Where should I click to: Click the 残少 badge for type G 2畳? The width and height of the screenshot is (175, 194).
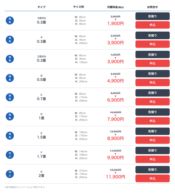(10, 174)
